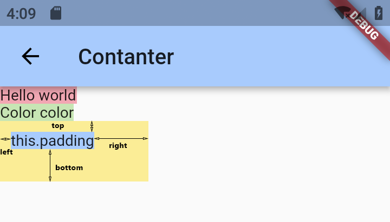390x222 pixels.
Task: Click the Wi-Fi signal status icon
Action: [343, 13]
